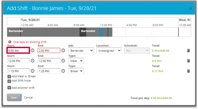198x109 pixels.
Task: Open time picker for shift start 9:00 AM
Action: (x=33, y=50)
